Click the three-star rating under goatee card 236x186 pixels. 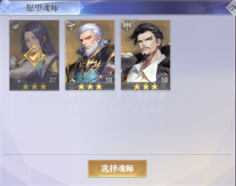(146, 86)
